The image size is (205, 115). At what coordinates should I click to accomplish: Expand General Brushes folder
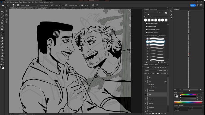coord(145,27)
